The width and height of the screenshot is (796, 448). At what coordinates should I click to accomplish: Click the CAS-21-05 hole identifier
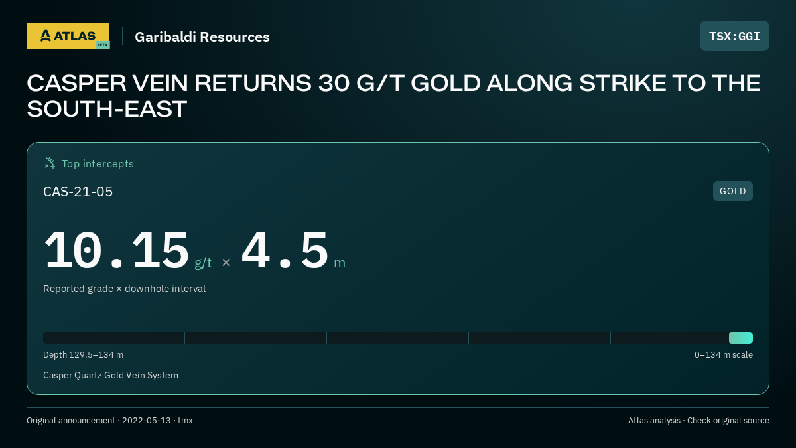pos(78,192)
